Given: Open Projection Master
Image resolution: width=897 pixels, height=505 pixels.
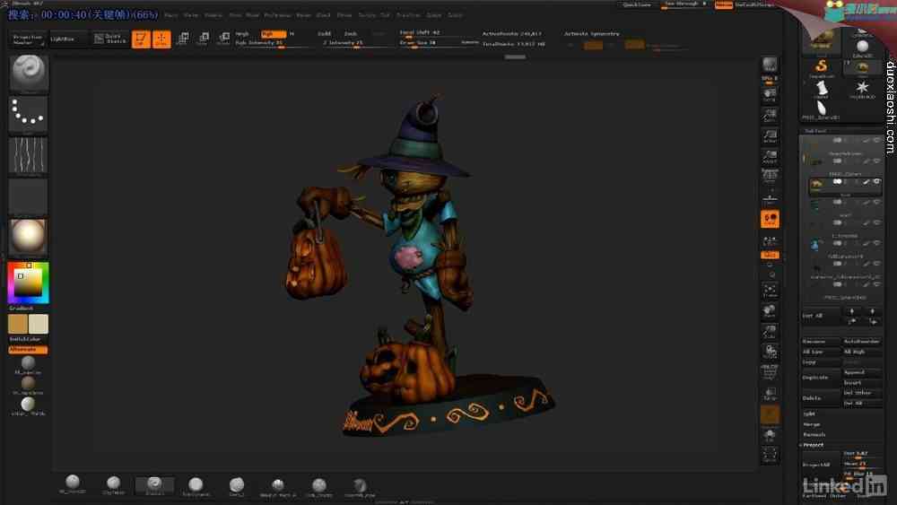Looking at the screenshot, I should pyautogui.click(x=28, y=39).
